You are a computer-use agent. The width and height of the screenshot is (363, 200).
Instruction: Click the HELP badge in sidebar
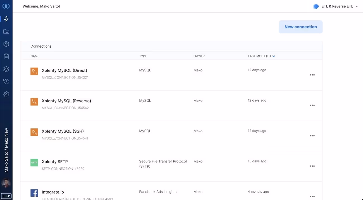pyautogui.click(x=6, y=196)
